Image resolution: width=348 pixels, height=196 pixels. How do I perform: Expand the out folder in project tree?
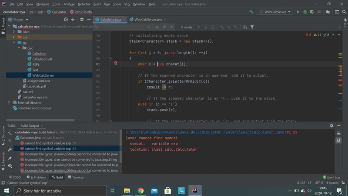pos(14,37)
